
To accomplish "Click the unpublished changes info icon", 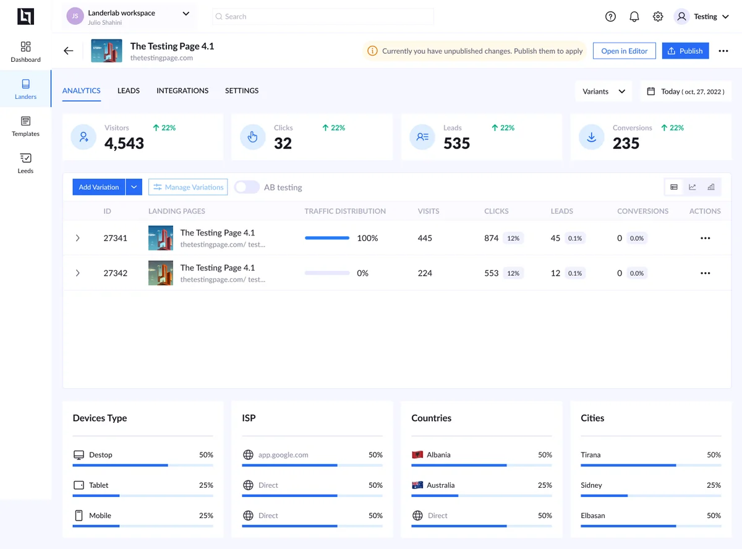I will [x=372, y=51].
